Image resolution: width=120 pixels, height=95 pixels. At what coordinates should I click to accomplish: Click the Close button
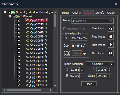(x=89, y=84)
